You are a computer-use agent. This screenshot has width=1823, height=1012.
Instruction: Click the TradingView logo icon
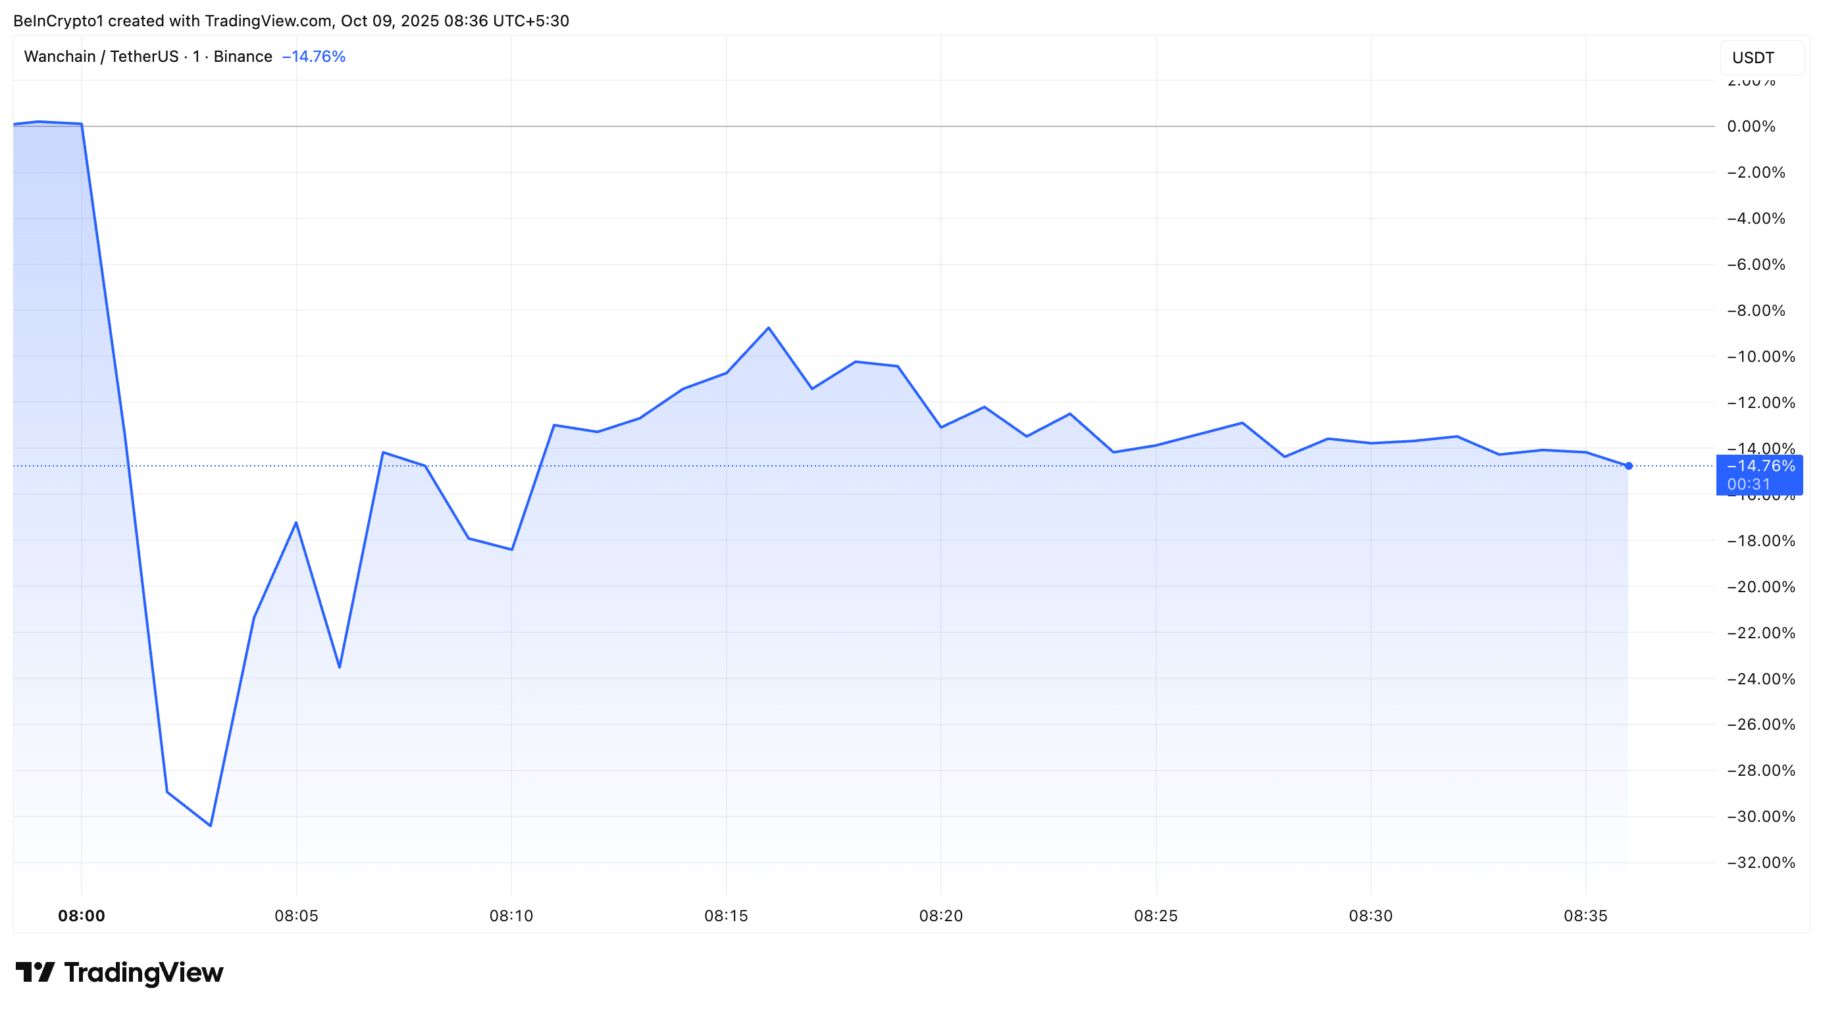(36, 972)
